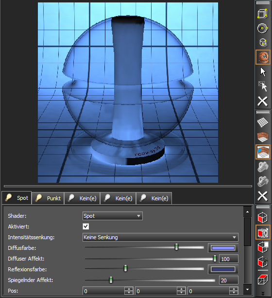Click the lower white X icon
The image size is (272, 298).
(263, 196)
